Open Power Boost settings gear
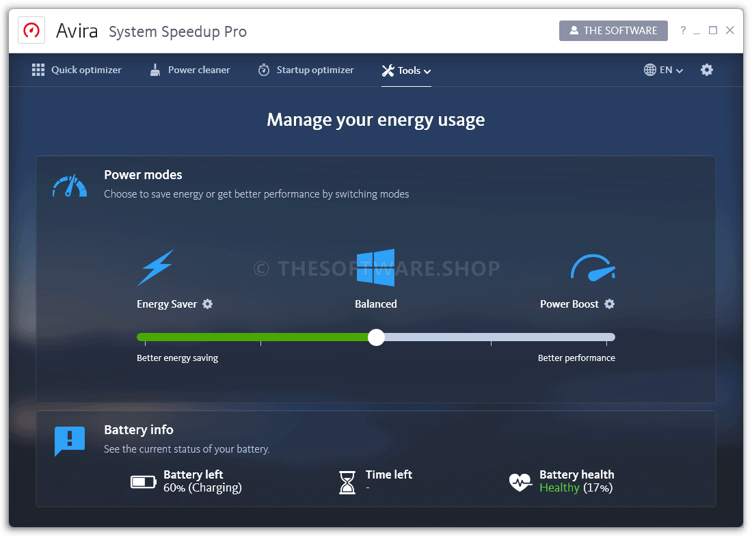The image size is (752, 536). [x=609, y=304]
